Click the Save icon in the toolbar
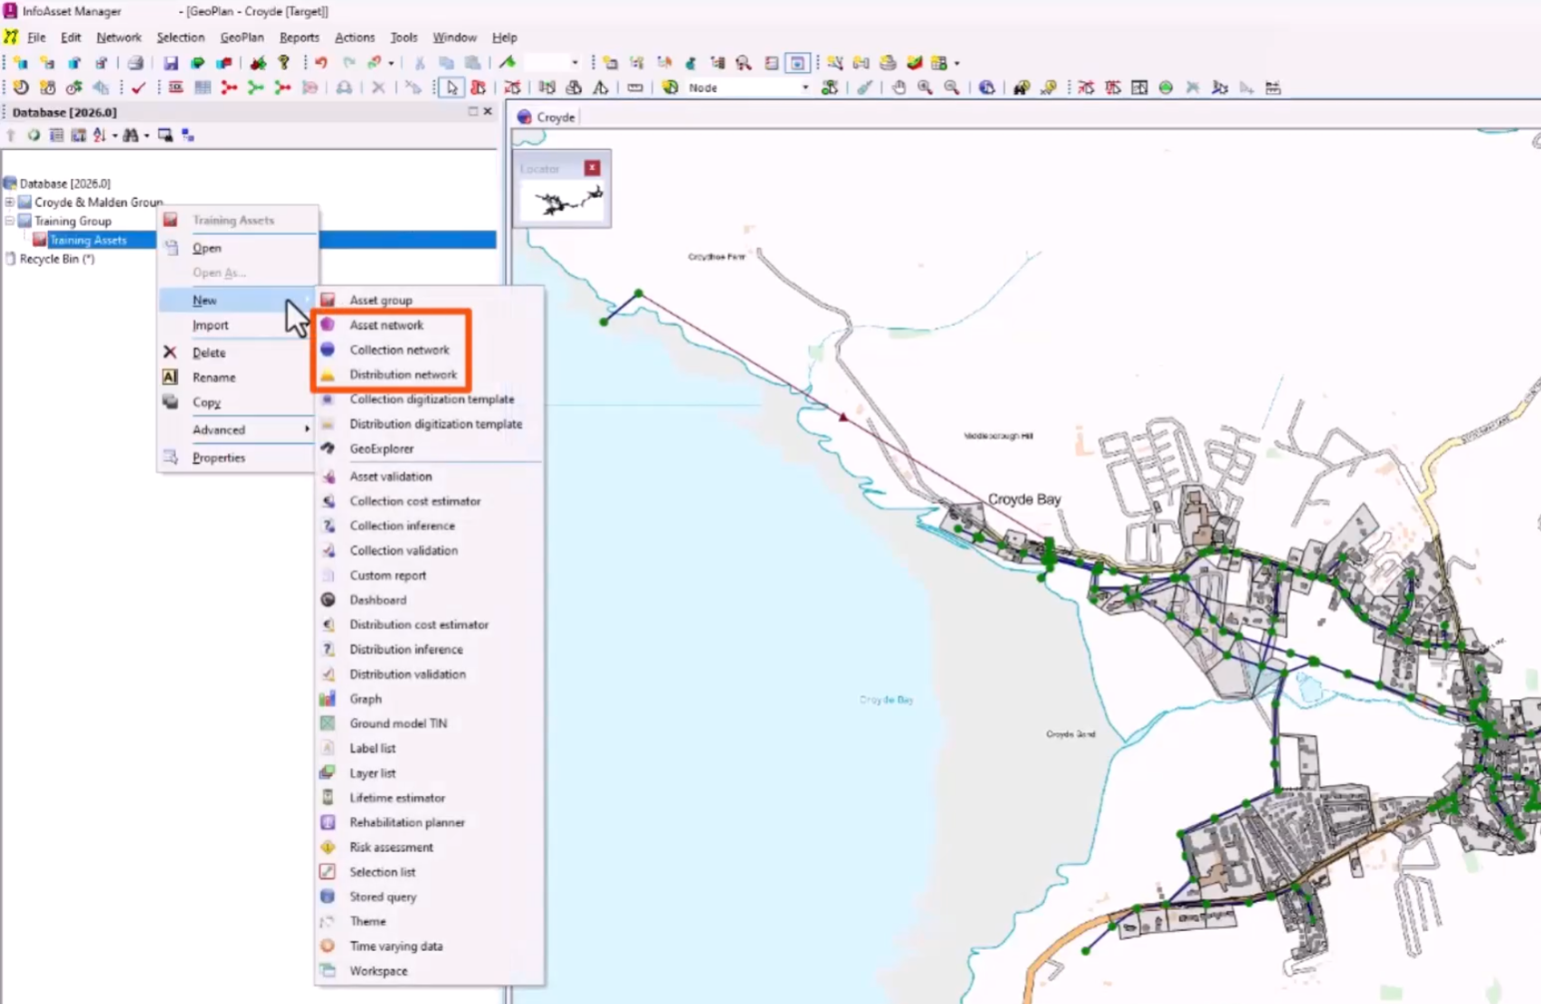 coord(172,62)
